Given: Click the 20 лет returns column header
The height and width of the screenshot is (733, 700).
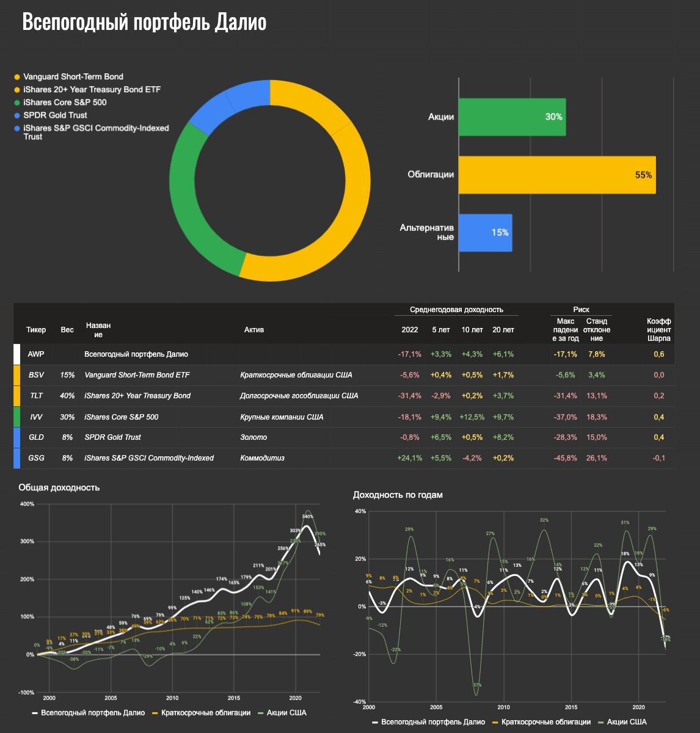Looking at the screenshot, I should [503, 330].
